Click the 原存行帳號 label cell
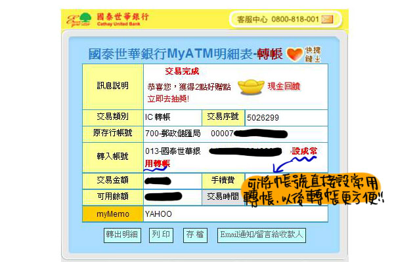 (113, 134)
